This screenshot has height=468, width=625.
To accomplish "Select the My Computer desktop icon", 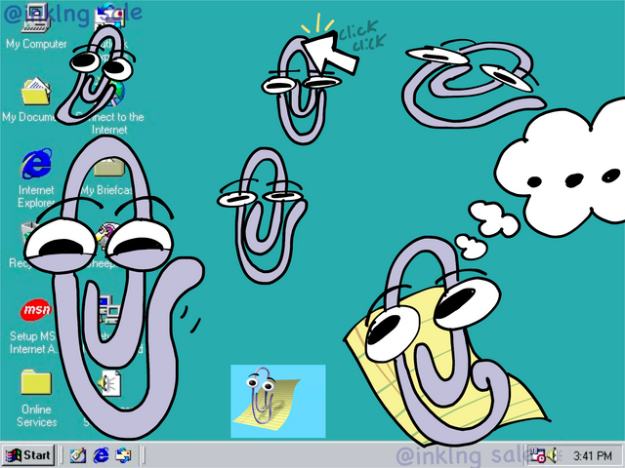I will 36,18.
